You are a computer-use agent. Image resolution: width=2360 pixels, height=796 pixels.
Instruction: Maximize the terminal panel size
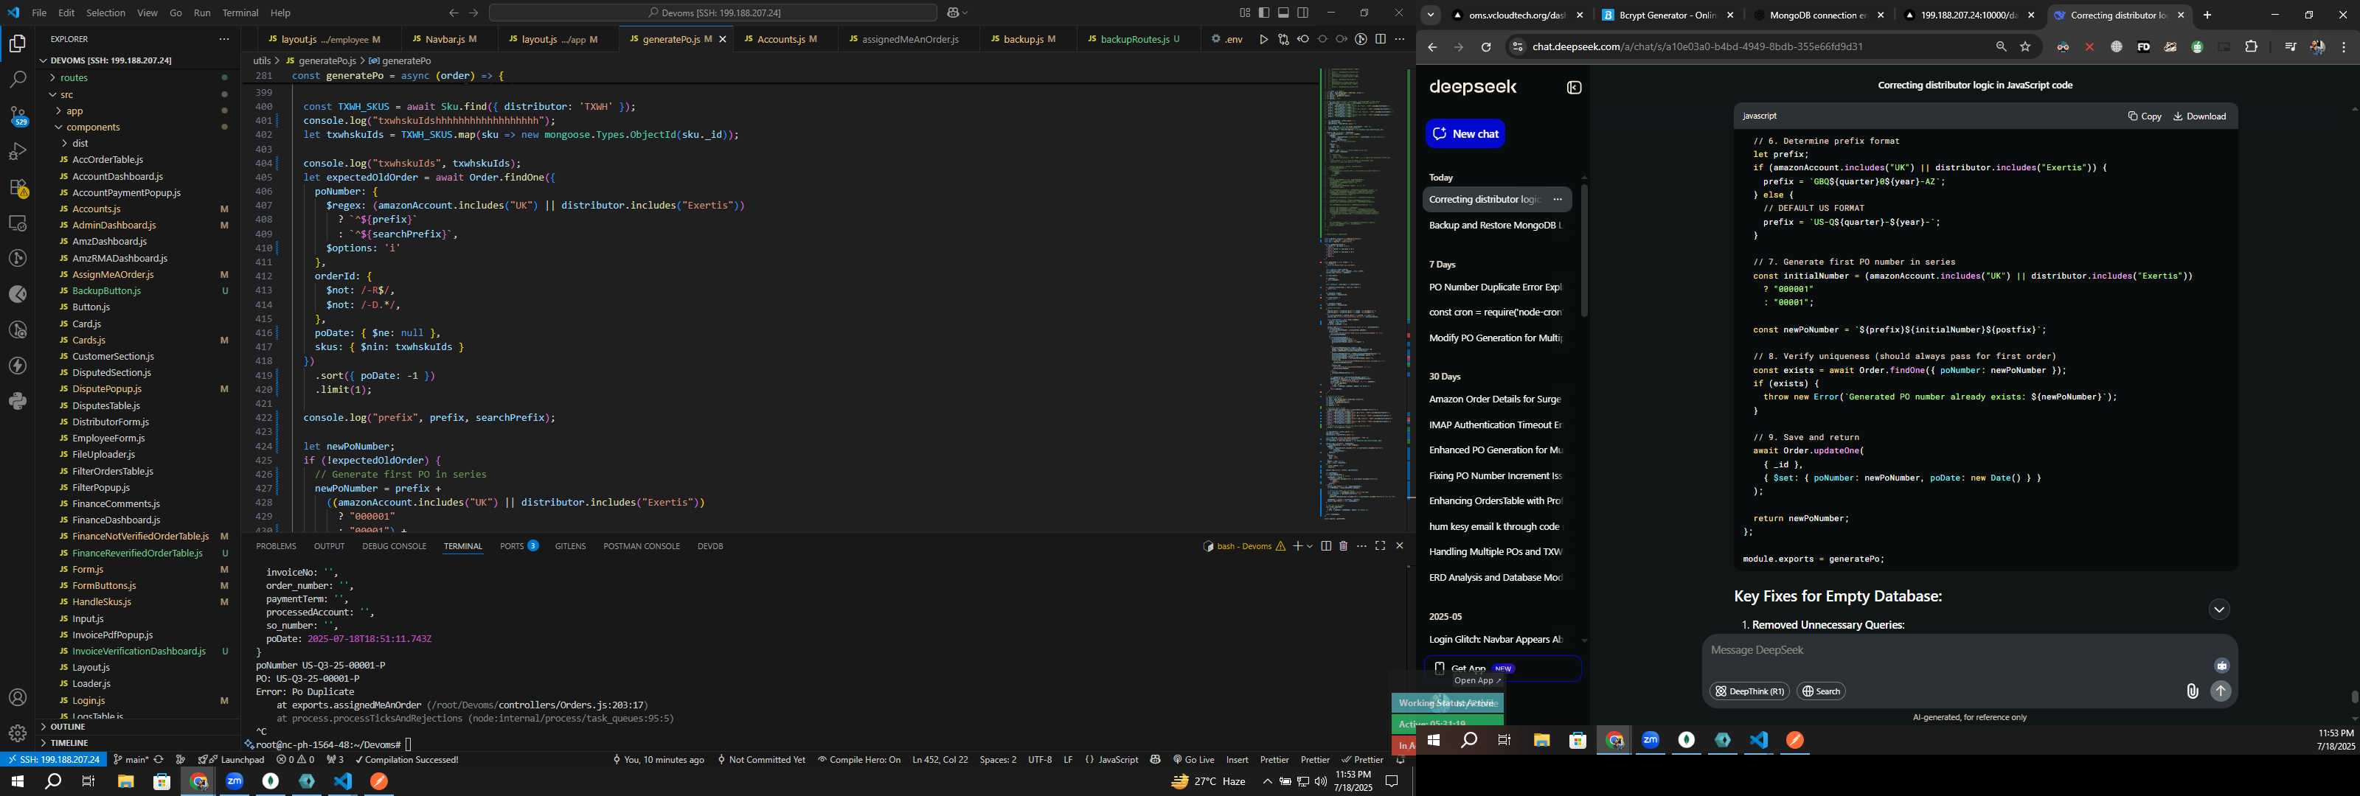tap(1380, 546)
